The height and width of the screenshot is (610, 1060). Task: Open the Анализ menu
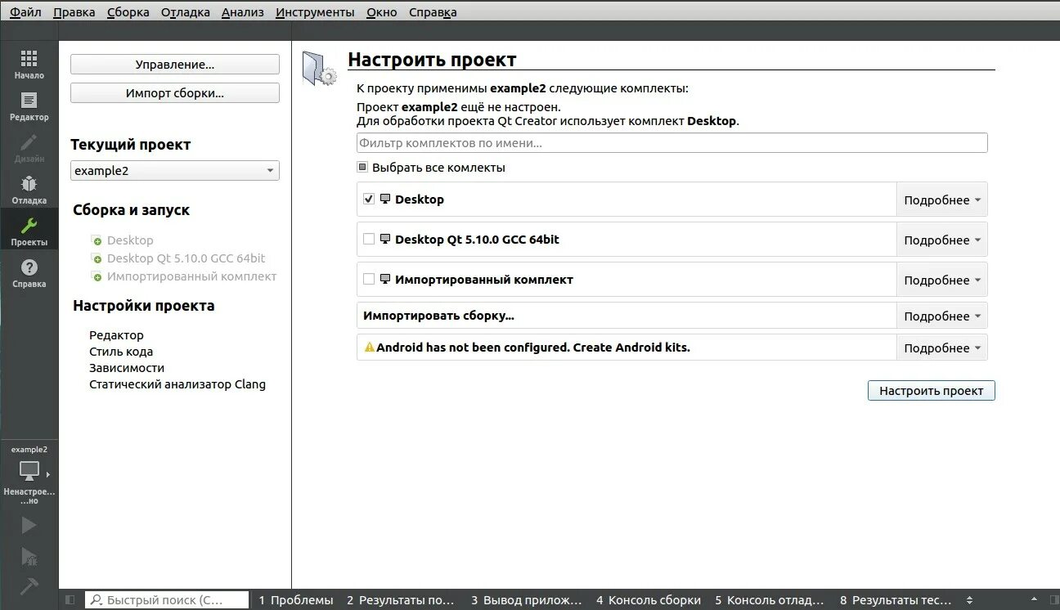pos(242,12)
